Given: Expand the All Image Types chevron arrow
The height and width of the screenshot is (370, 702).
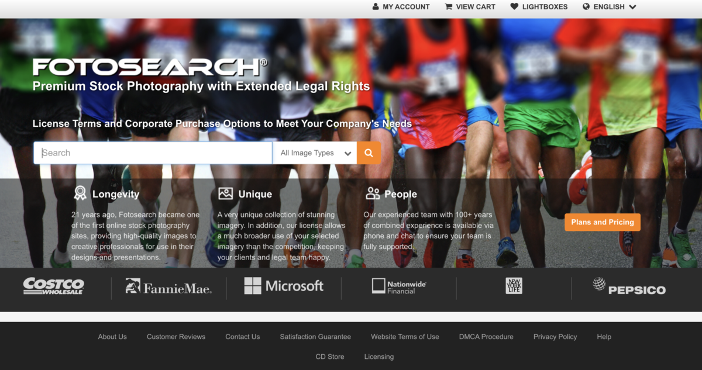Looking at the screenshot, I should pos(348,153).
